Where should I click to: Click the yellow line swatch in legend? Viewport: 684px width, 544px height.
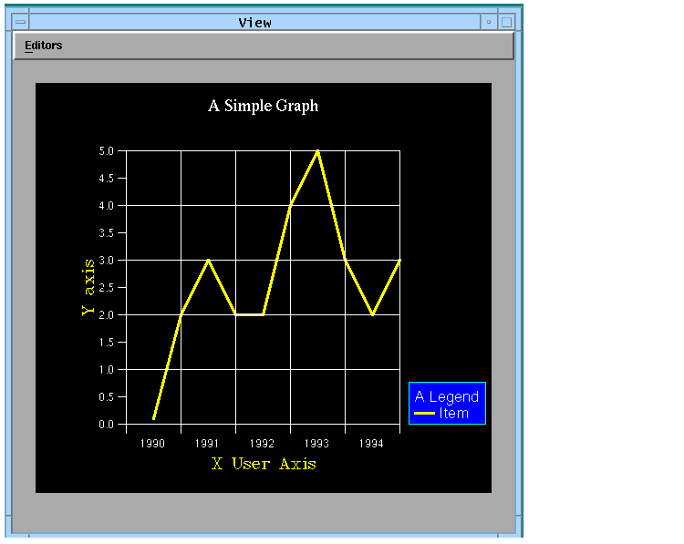pyautogui.click(x=424, y=414)
